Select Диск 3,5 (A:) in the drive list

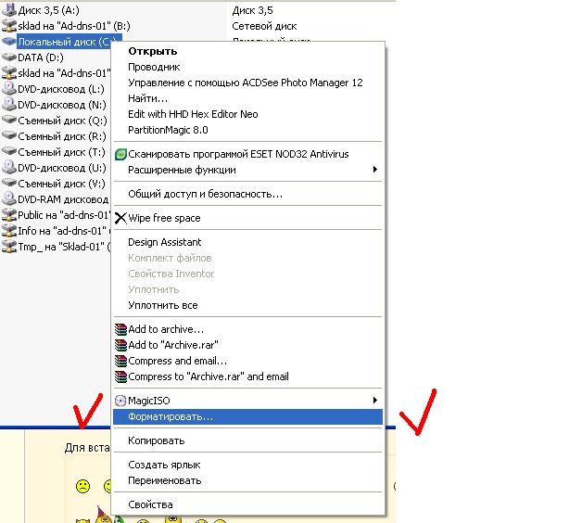pyautogui.click(x=48, y=10)
